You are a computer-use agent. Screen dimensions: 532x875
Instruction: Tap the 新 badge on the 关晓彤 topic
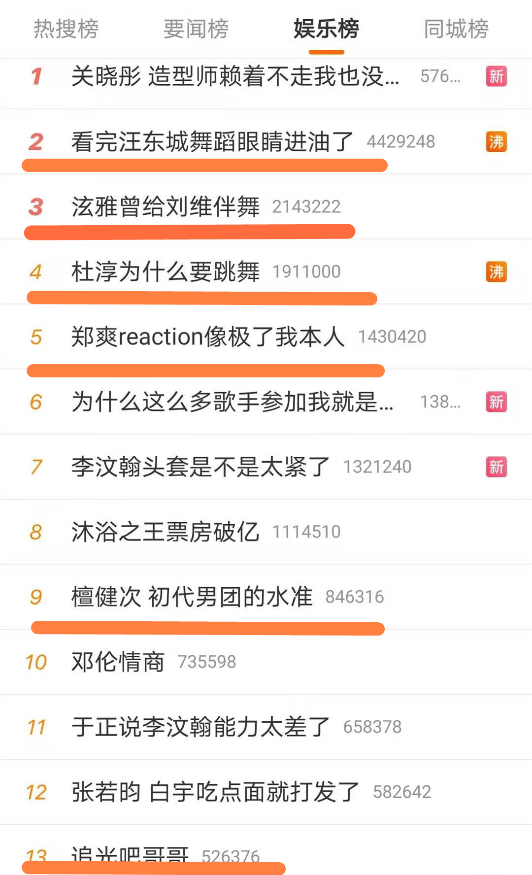pyautogui.click(x=496, y=76)
